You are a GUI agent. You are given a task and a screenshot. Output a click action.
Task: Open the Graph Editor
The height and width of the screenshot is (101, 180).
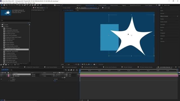[x=77, y=70]
